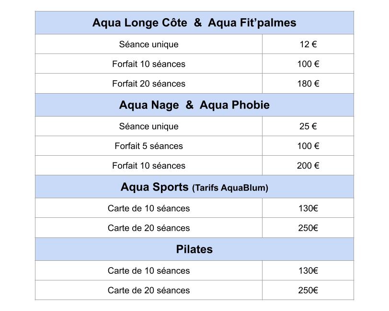Image resolution: width=389 pixels, height=311 pixels.
Task: Select the 250€ price under Pilates
Action: (x=308, y=290)
